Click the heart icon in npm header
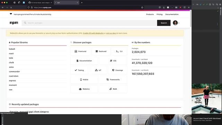The height and width of the screenshot is (125, 222). coord(11,14)
